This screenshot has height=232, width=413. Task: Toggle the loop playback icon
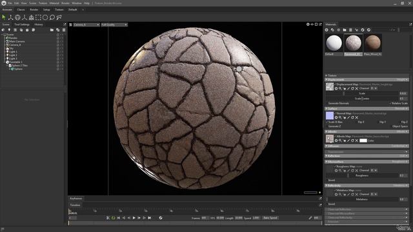click(x=114, y=218)
